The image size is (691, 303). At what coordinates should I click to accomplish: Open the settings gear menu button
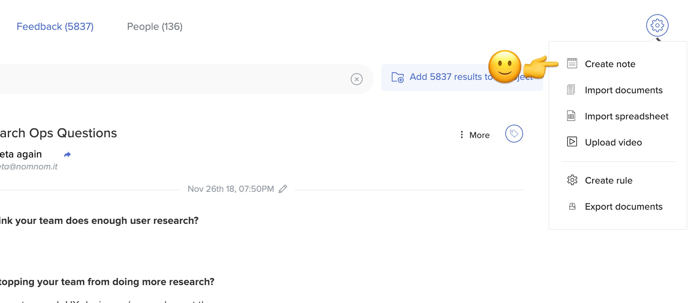click(x=657, y=25)
